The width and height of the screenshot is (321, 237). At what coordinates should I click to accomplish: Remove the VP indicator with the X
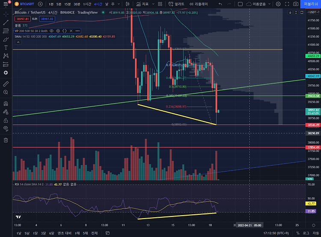(x=71, y=31)
